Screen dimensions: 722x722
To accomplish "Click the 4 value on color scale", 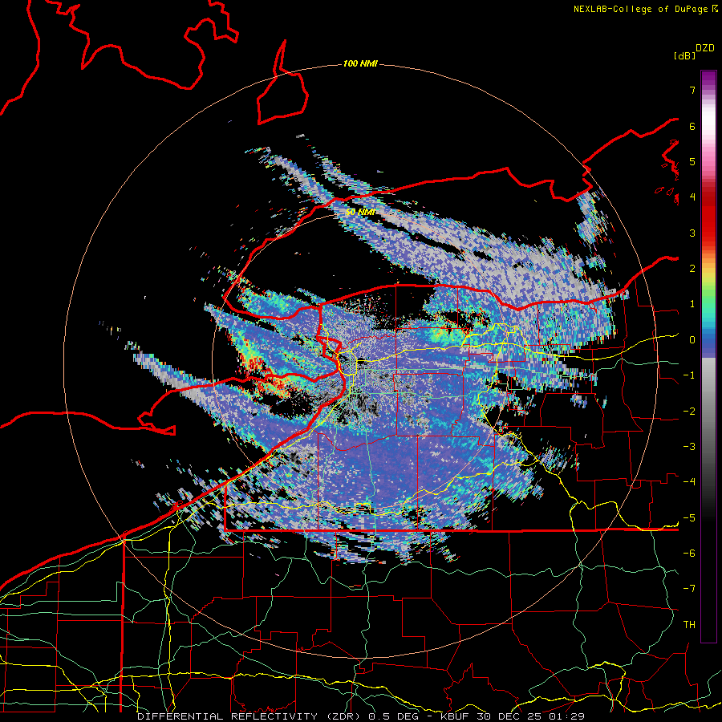I will pos(692,197).
